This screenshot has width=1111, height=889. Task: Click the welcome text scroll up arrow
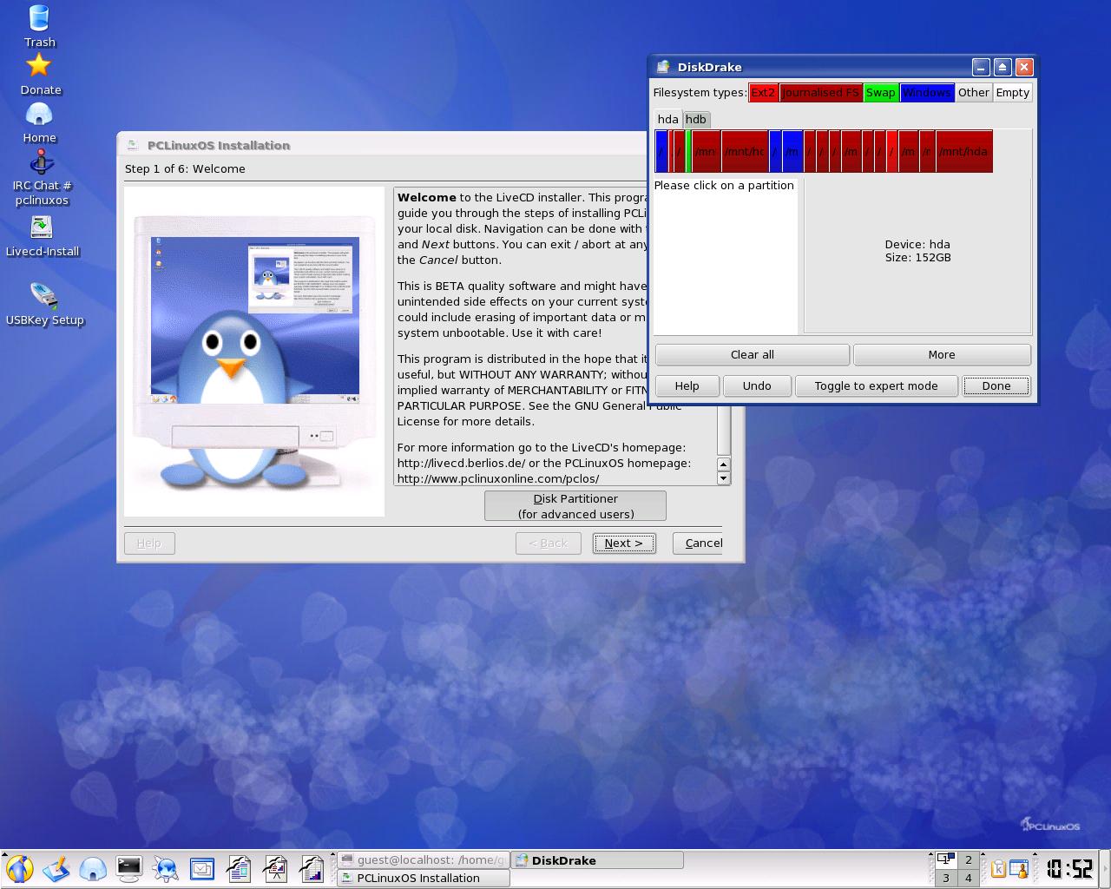pyautogui.click(x=723, y=464)
